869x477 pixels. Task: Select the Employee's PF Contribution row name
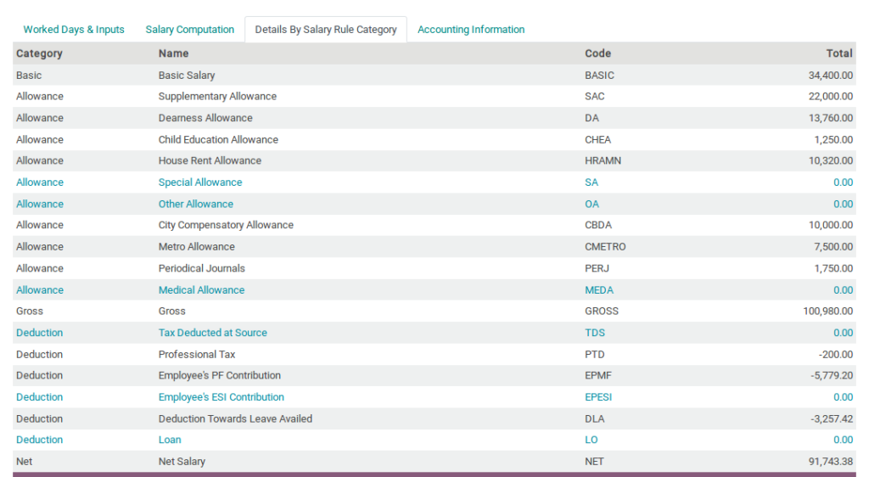coord(220,375)
